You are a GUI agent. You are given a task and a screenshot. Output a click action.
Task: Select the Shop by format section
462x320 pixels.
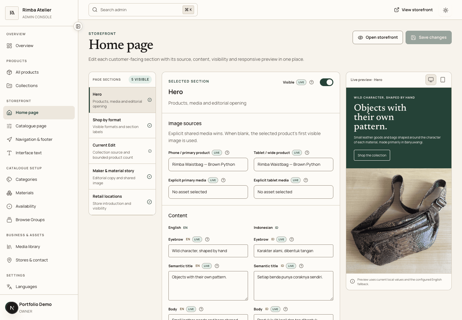tap(122, 125)
